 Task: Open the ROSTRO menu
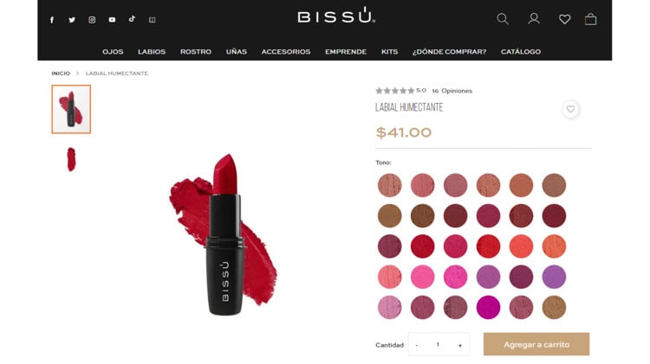click(196, 52)
